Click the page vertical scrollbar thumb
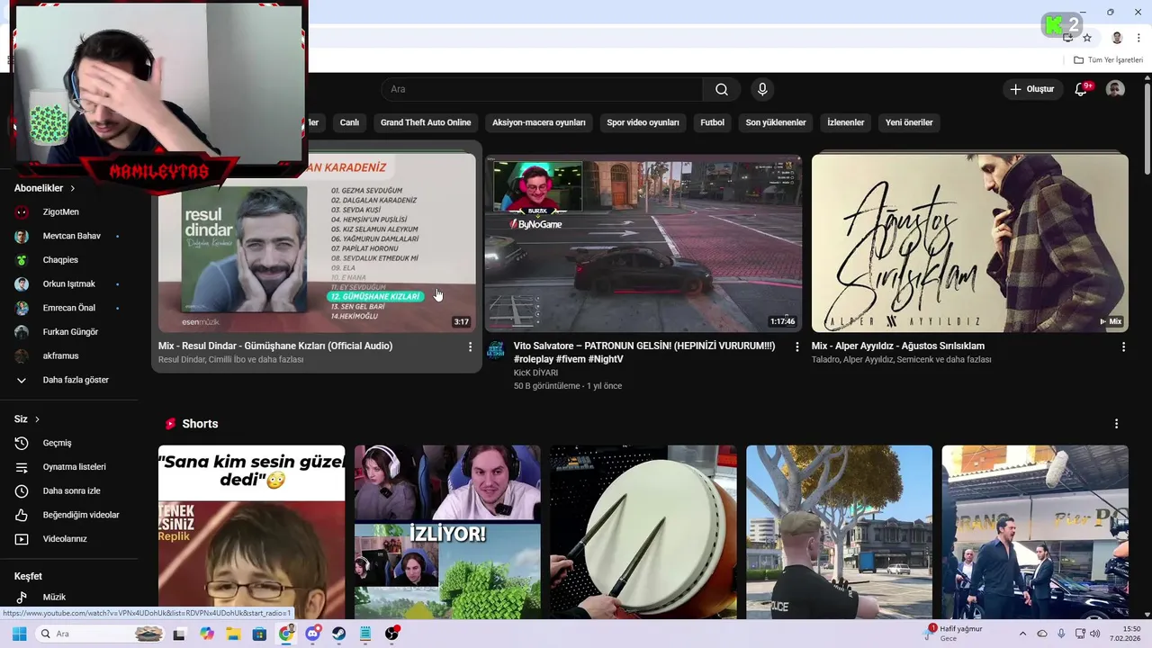 click(1147, 130)
